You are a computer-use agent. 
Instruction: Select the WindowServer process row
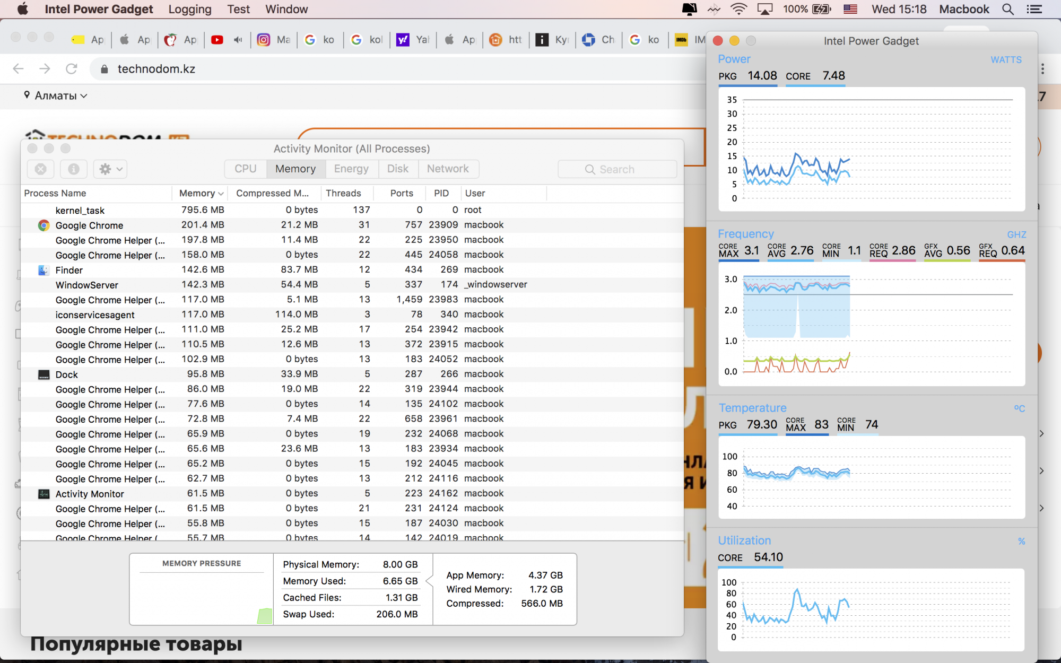coord(352,285)
